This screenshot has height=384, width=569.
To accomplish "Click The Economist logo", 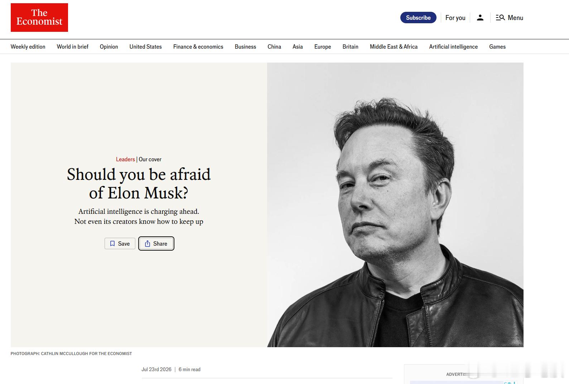I will pyautogui.click(x=39, y=18).
